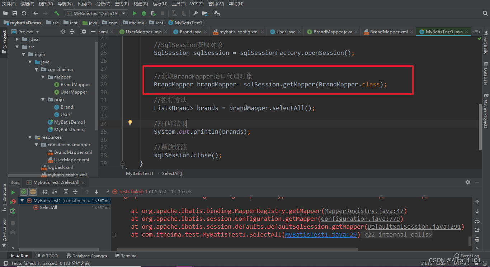Toggle show ignored tests filter
The height and width of the screenshot is (267, 490).
coord(33,192)
